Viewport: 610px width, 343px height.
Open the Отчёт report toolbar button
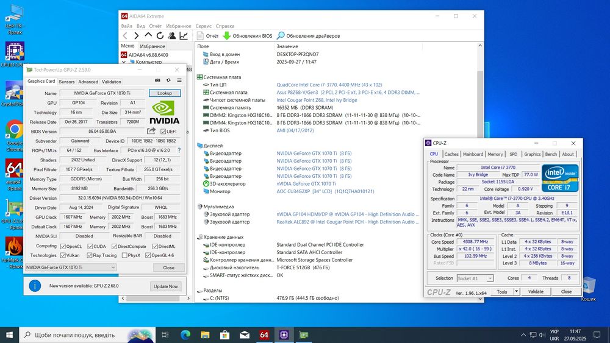click(x=207, y=36)
